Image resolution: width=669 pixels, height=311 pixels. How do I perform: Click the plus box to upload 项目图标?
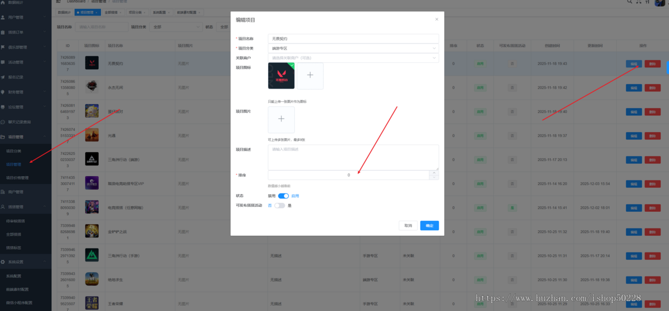[310, 76]
